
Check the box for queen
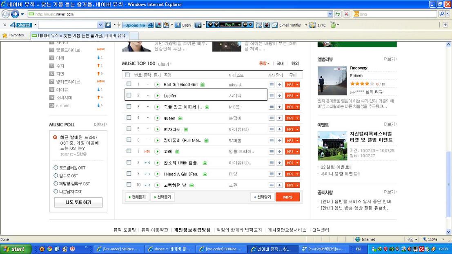click(x=129, y=118)
